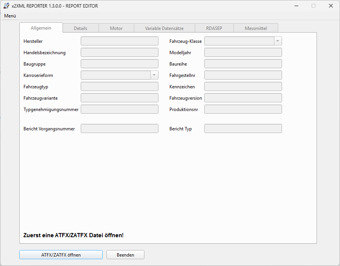Select the Kennzeichen text box
Viewport: 340px width, 266px height.
[x=243, y=86]
